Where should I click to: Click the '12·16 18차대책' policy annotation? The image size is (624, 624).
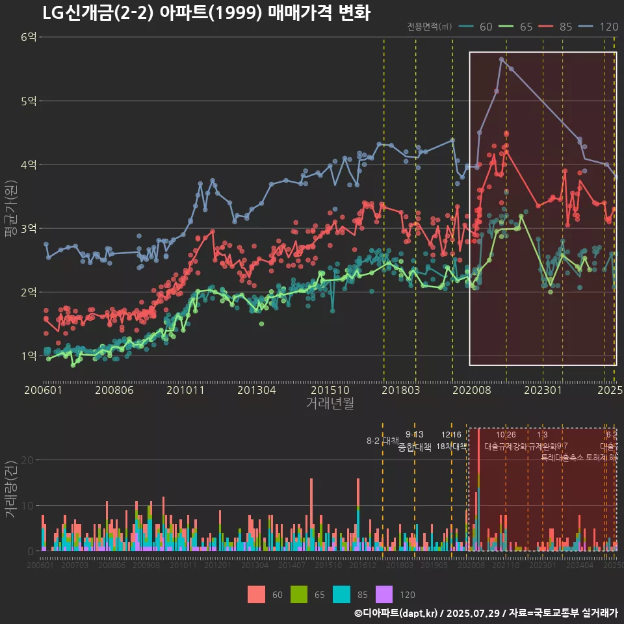pos(451,441)
